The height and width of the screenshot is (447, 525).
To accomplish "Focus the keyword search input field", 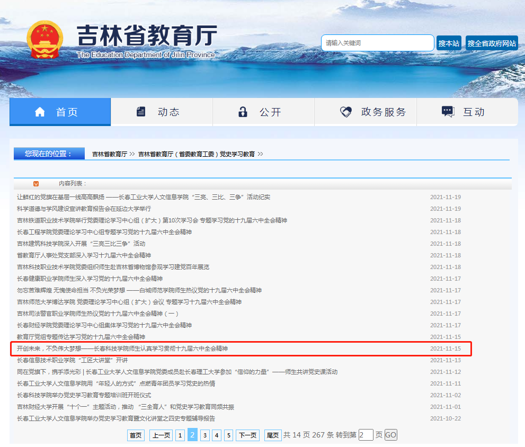I will 377,43.
